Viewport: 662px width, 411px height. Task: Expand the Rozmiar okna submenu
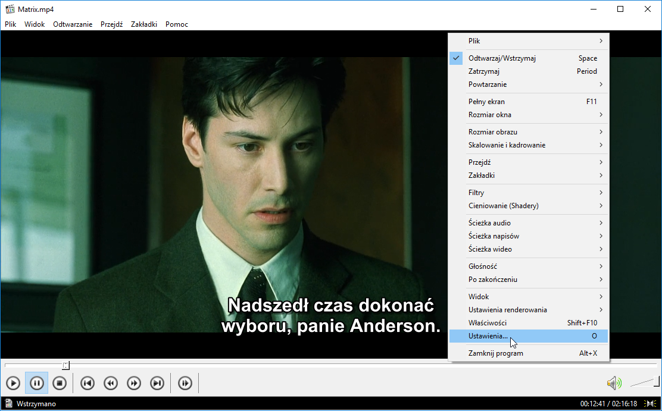coord(528,115)
